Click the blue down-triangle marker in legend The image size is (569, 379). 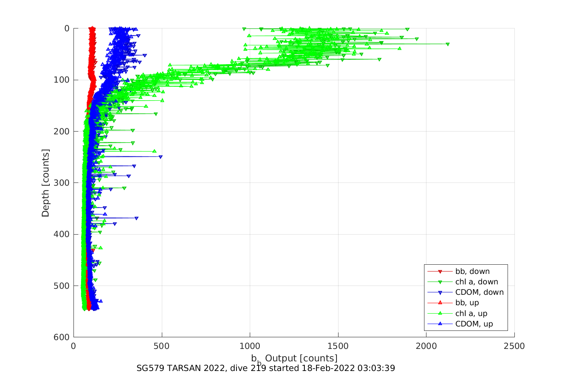click(x=440, y=292)
